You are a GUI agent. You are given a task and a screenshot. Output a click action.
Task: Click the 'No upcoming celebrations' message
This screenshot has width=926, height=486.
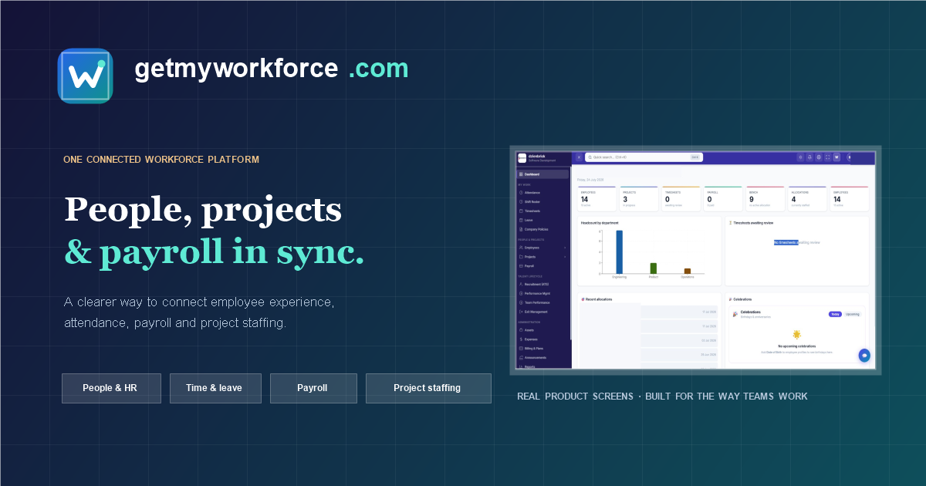[x=797, y=346]
